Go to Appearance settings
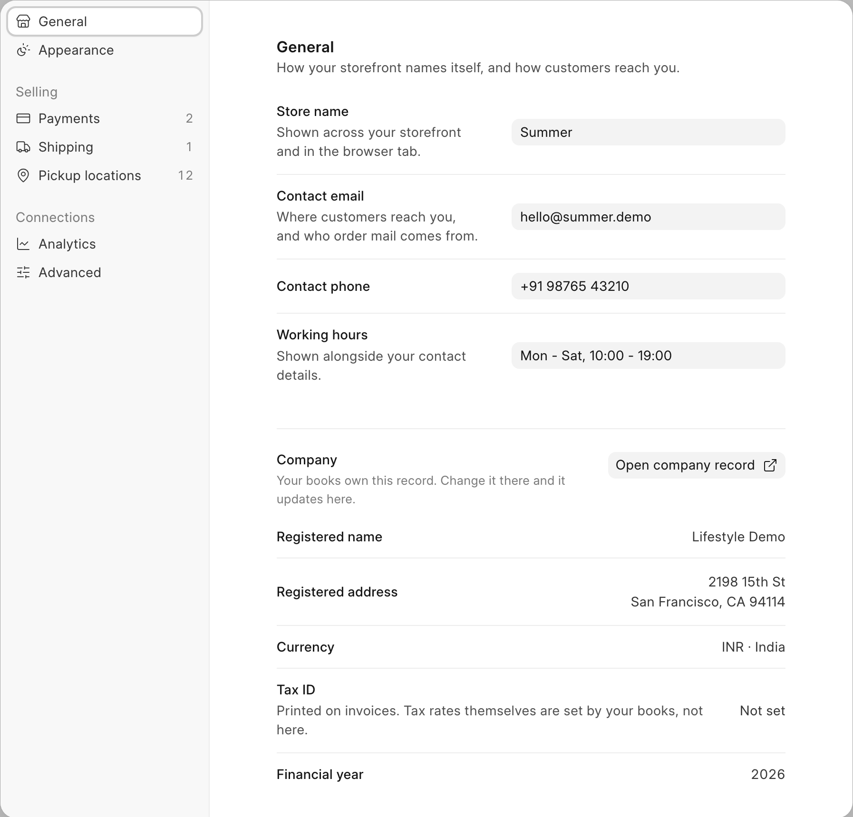Image resolution: width=853 pixels, height=817 pixels. (105, 50)
